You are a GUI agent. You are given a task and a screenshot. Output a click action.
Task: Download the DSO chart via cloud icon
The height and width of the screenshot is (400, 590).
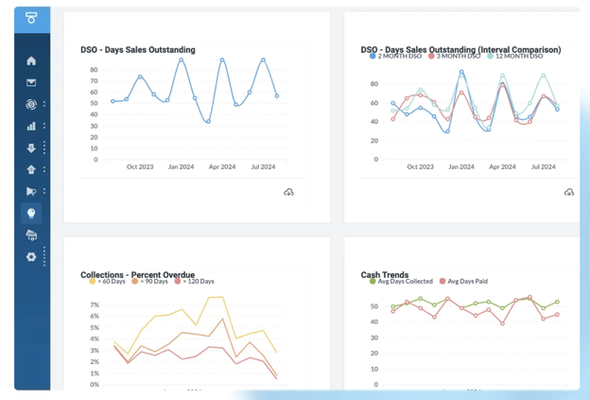pos(288,192)
